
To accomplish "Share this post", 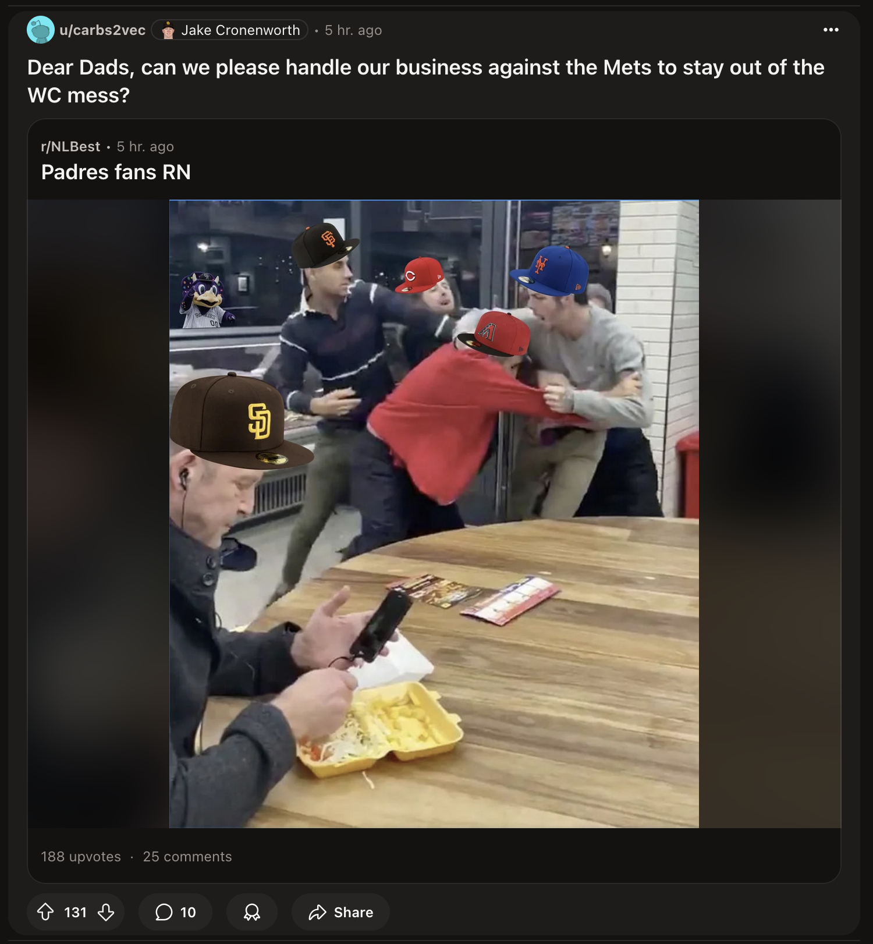I will click(x=340, y=912).
